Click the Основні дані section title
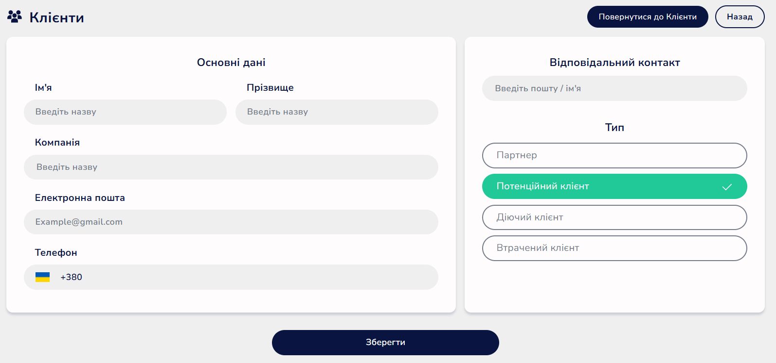776x363 pixels. pyautogui.click(x=231, y=62)
